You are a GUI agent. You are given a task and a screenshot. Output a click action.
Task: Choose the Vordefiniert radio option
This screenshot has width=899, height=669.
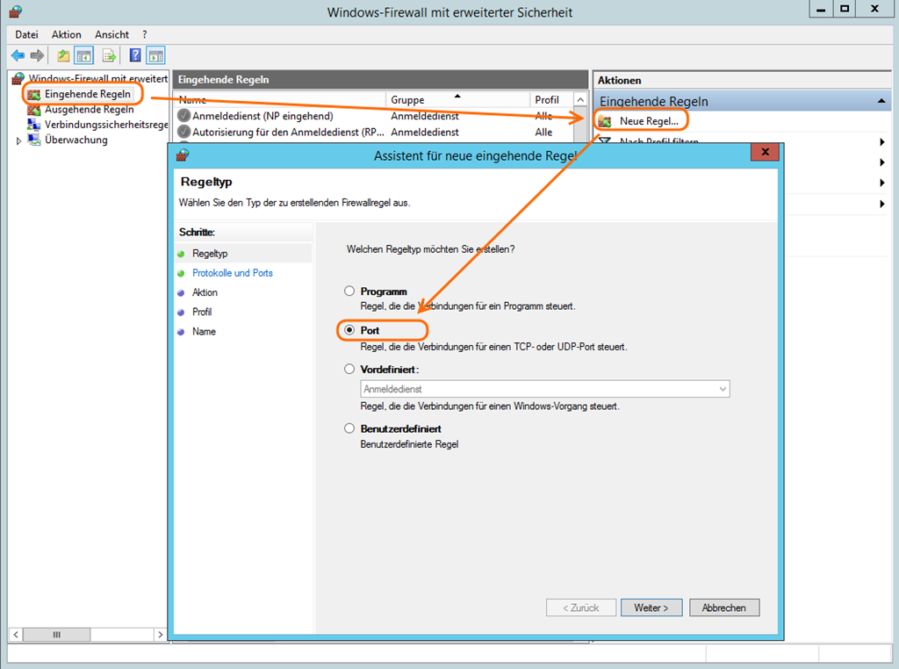coord(349,370)
